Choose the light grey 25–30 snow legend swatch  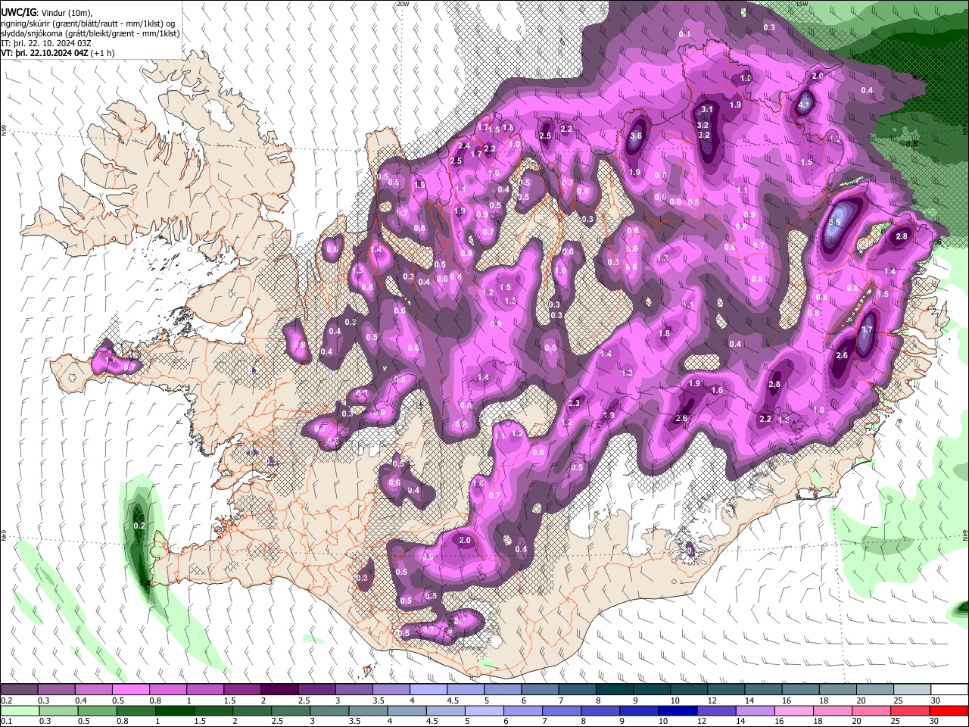pyautogui.click(x=912, y=690)
